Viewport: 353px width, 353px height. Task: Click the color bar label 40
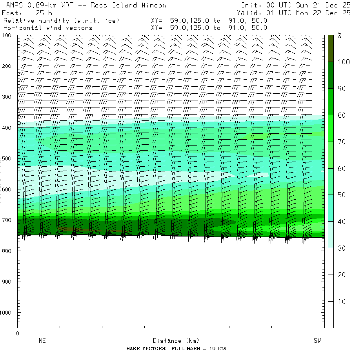(x=342, y=222)
